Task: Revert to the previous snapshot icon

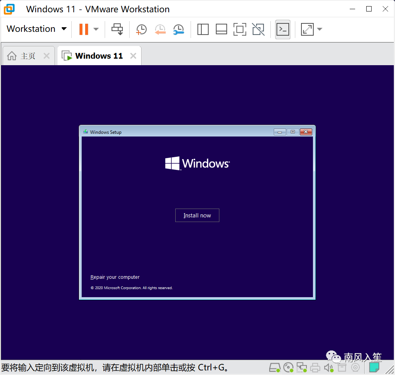Action: (x=160, y=29)
